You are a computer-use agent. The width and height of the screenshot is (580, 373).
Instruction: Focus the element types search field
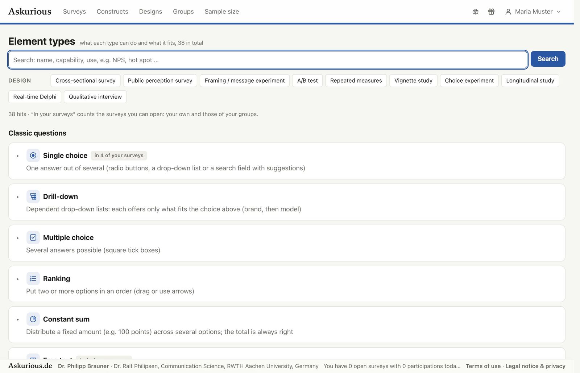[x=268, y=60]
